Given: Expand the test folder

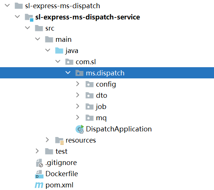Looking at the screenshot, I should [x=37, y=151].
